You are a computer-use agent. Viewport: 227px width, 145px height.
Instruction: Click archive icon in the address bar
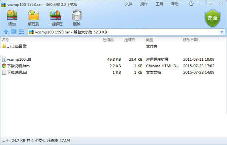31,32
